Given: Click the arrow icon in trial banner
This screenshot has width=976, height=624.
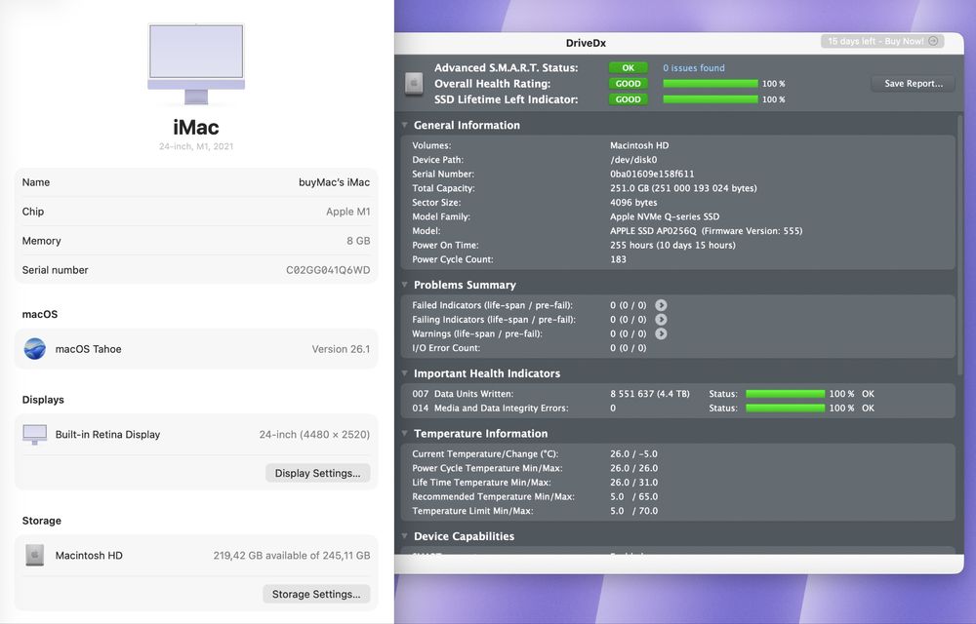Looking at the screenshot, I should (933, 41).
